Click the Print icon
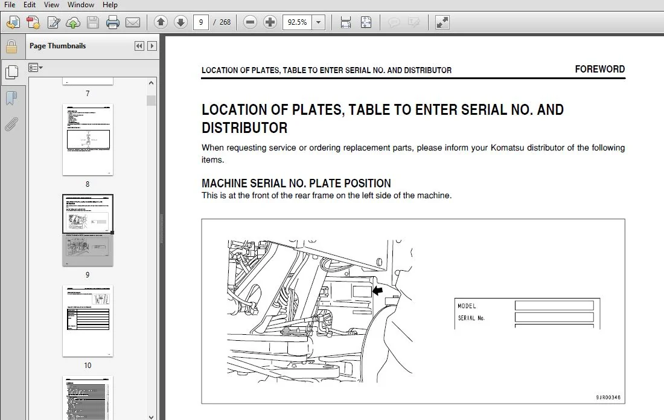Viewport: 664px width, 420px height. (113, 22)
